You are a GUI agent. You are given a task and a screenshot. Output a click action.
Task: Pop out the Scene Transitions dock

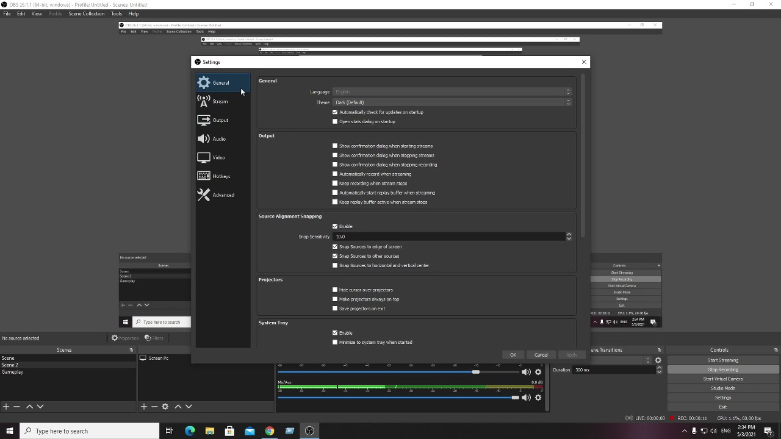point(659,350)
